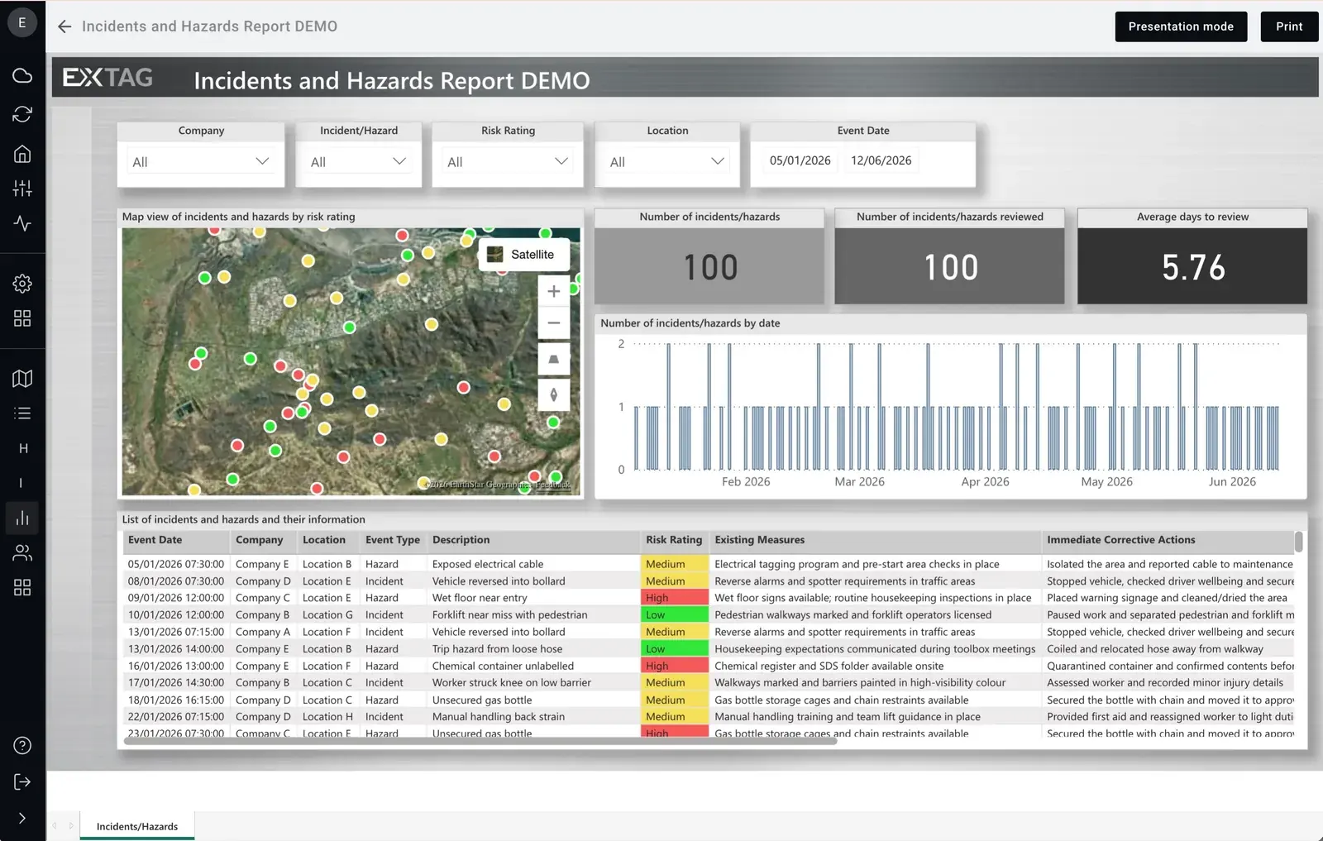Open the settings gear sidebar icon
This screenshot has width=1323, height=841.
22,284
